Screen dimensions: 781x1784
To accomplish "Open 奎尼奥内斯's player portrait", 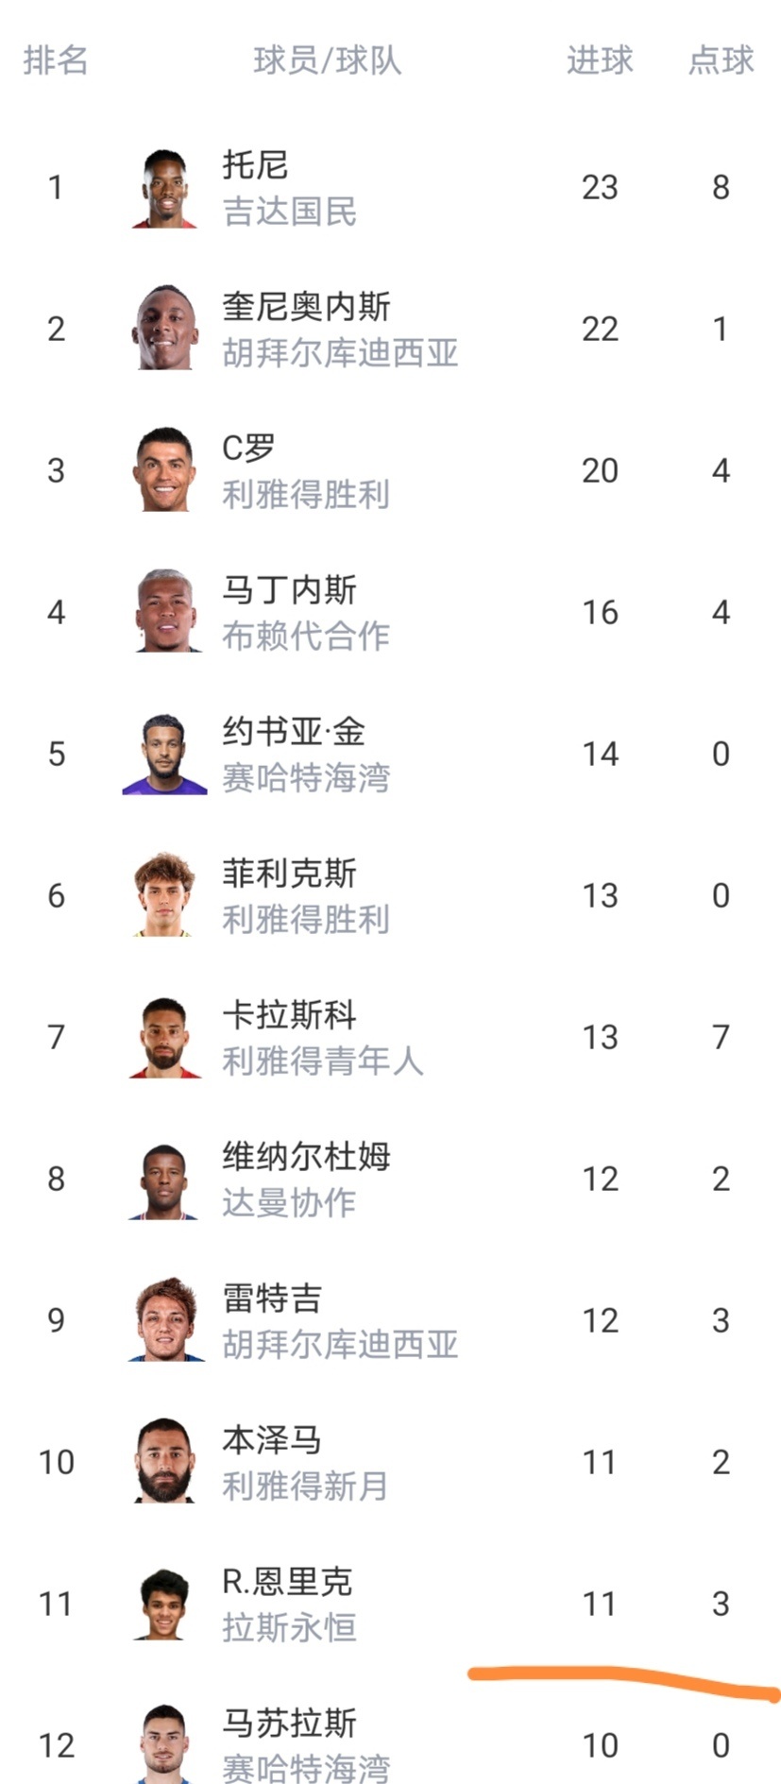I will (x=164, y=329).
